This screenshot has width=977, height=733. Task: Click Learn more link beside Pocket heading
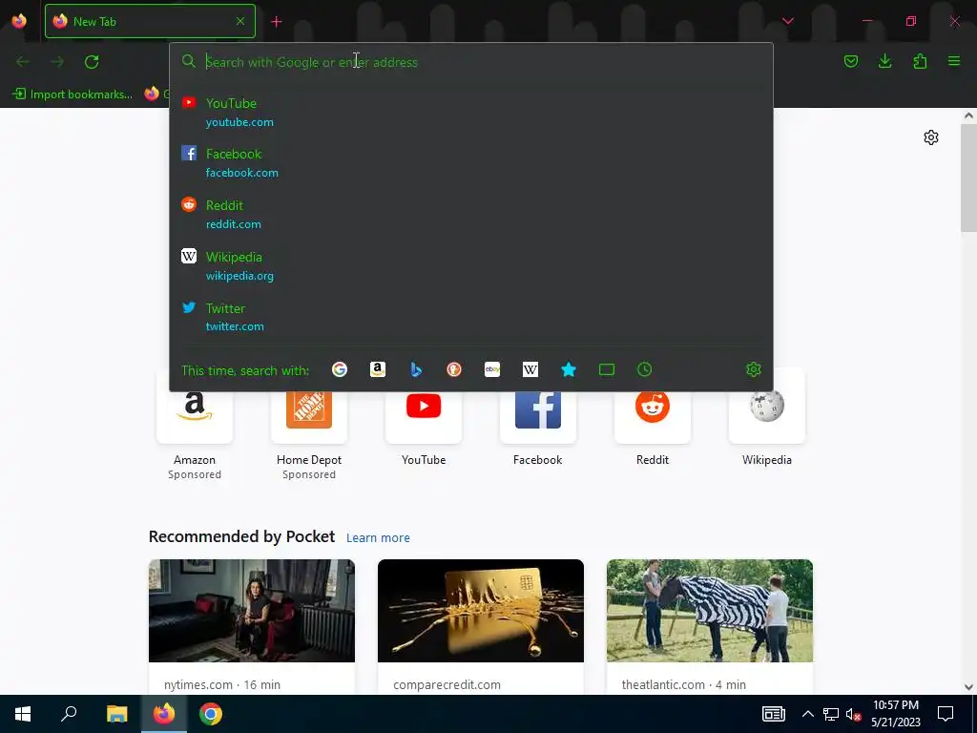(x=378, y=538)
